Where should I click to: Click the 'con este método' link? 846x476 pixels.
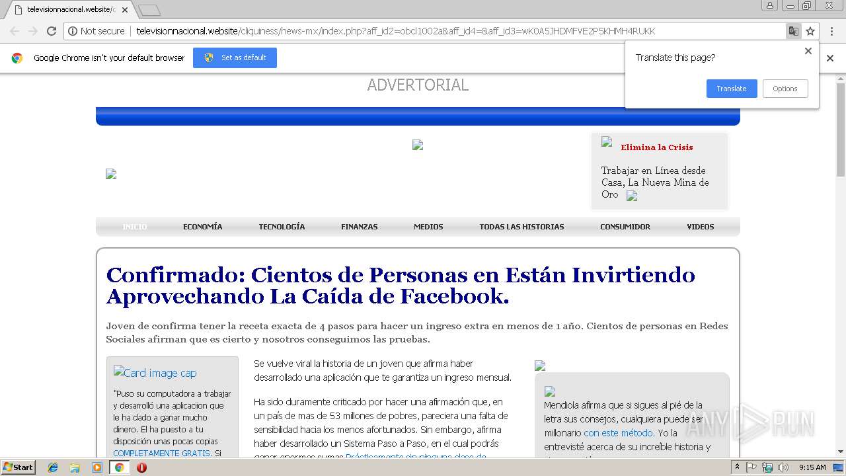coord(619,433)
